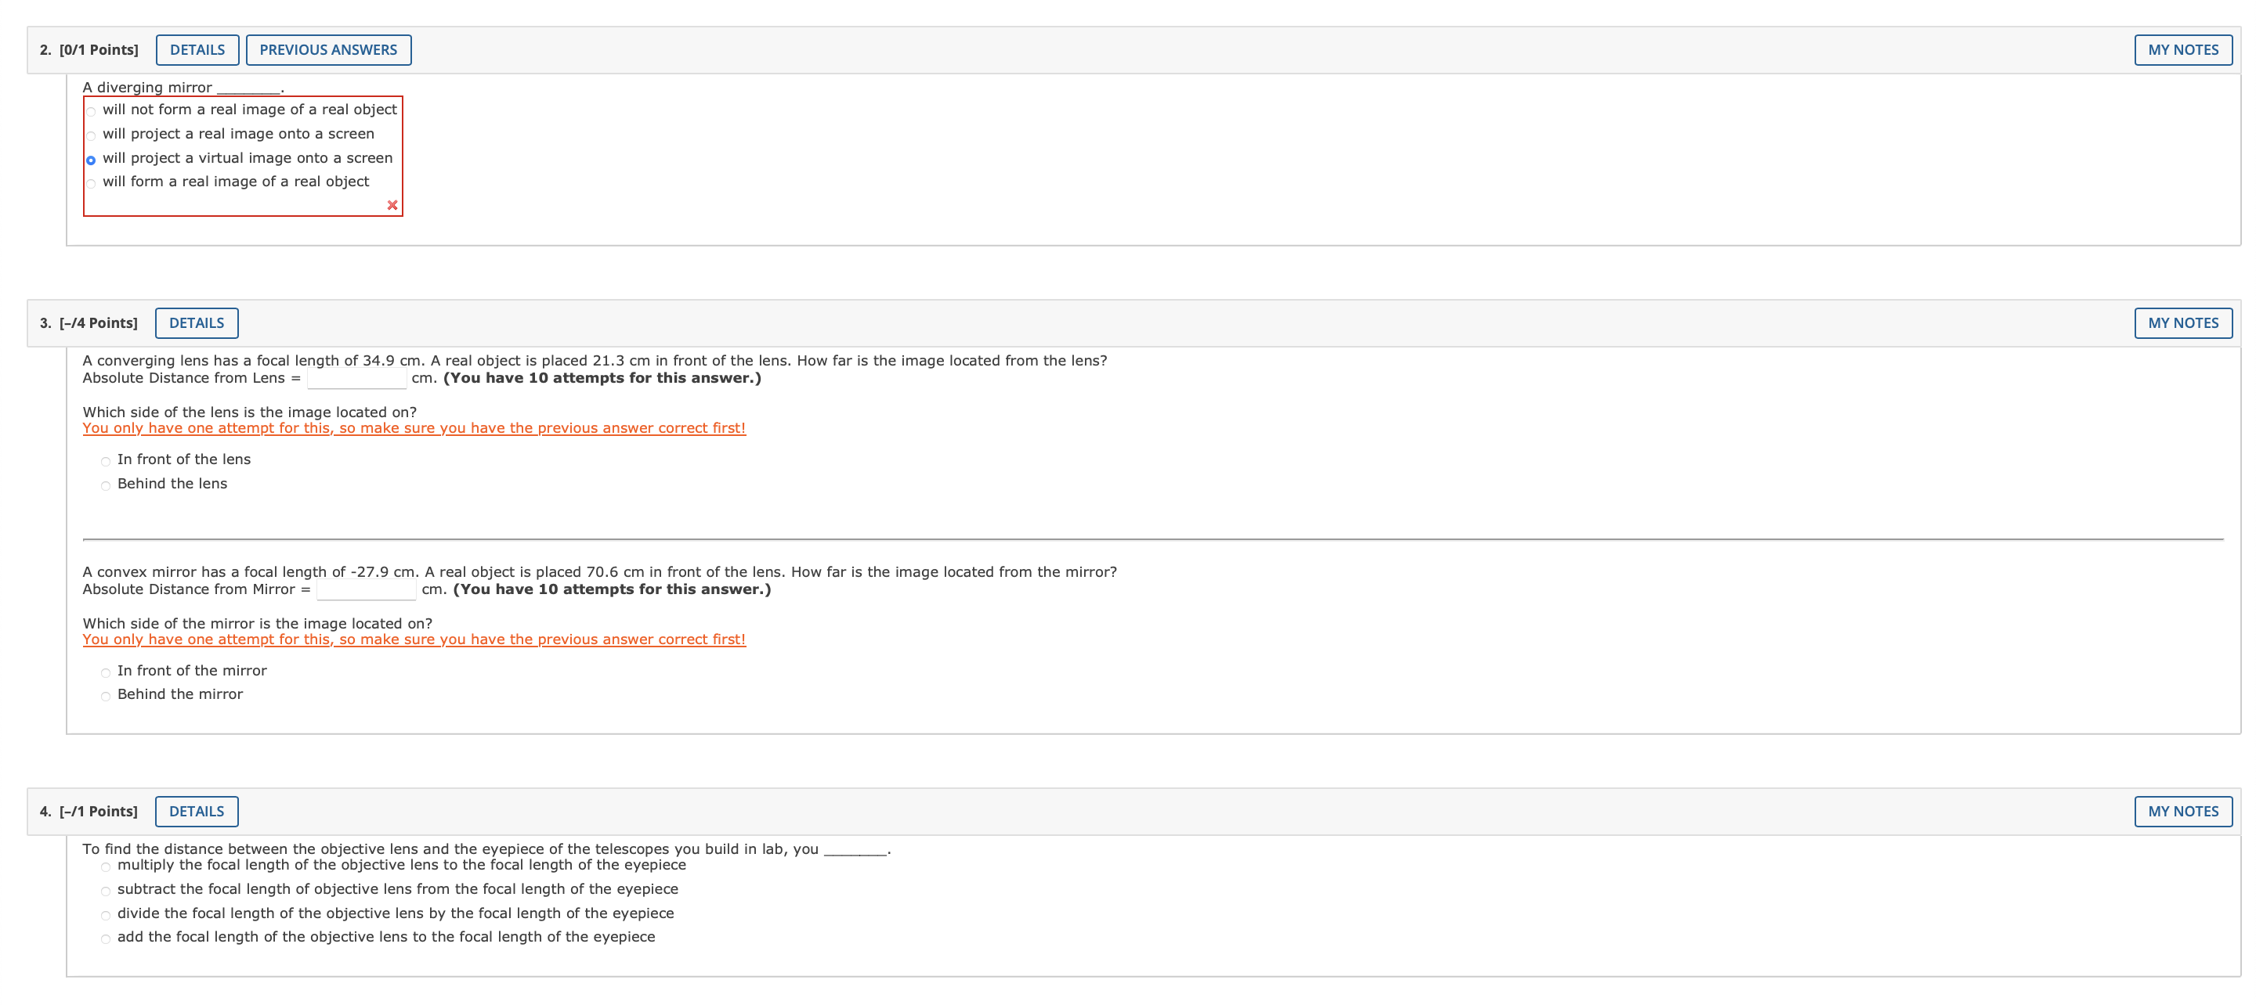Choose 'will form a real image of a real object'

91,184
